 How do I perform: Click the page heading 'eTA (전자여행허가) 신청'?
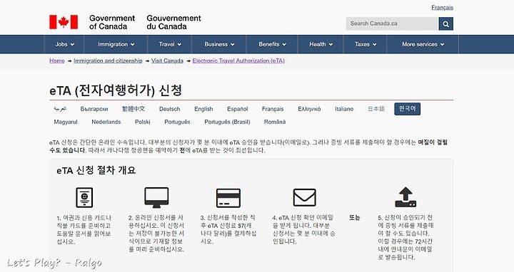click(116, 90)
